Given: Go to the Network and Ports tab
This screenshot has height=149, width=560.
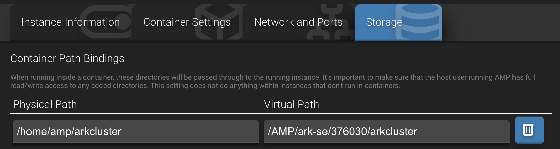Looking at the screenshot, I should (x=298, y=22).
